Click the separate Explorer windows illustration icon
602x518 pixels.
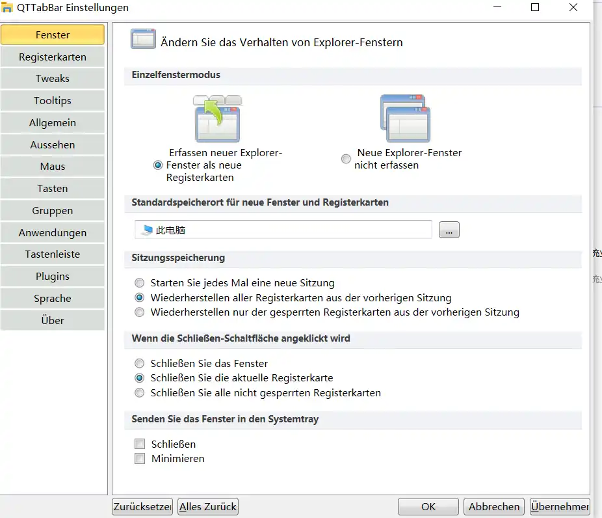(x=406, y=118)
